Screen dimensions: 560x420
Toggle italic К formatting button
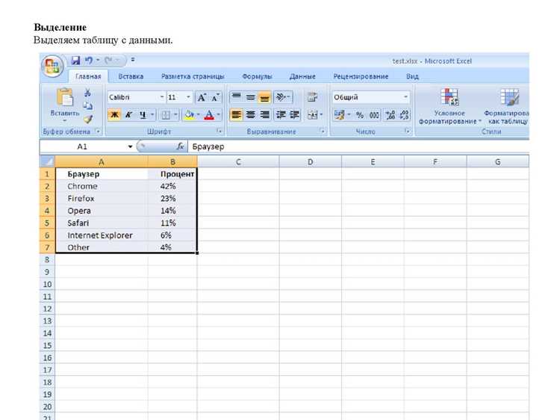[128, 115]
